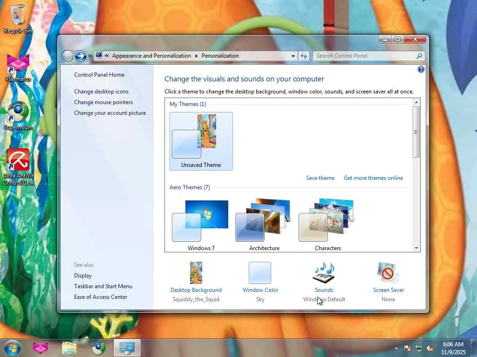Click the Action Center flag tray icon
The height and width of the screenshot is (357, 477).
(407, 349)
